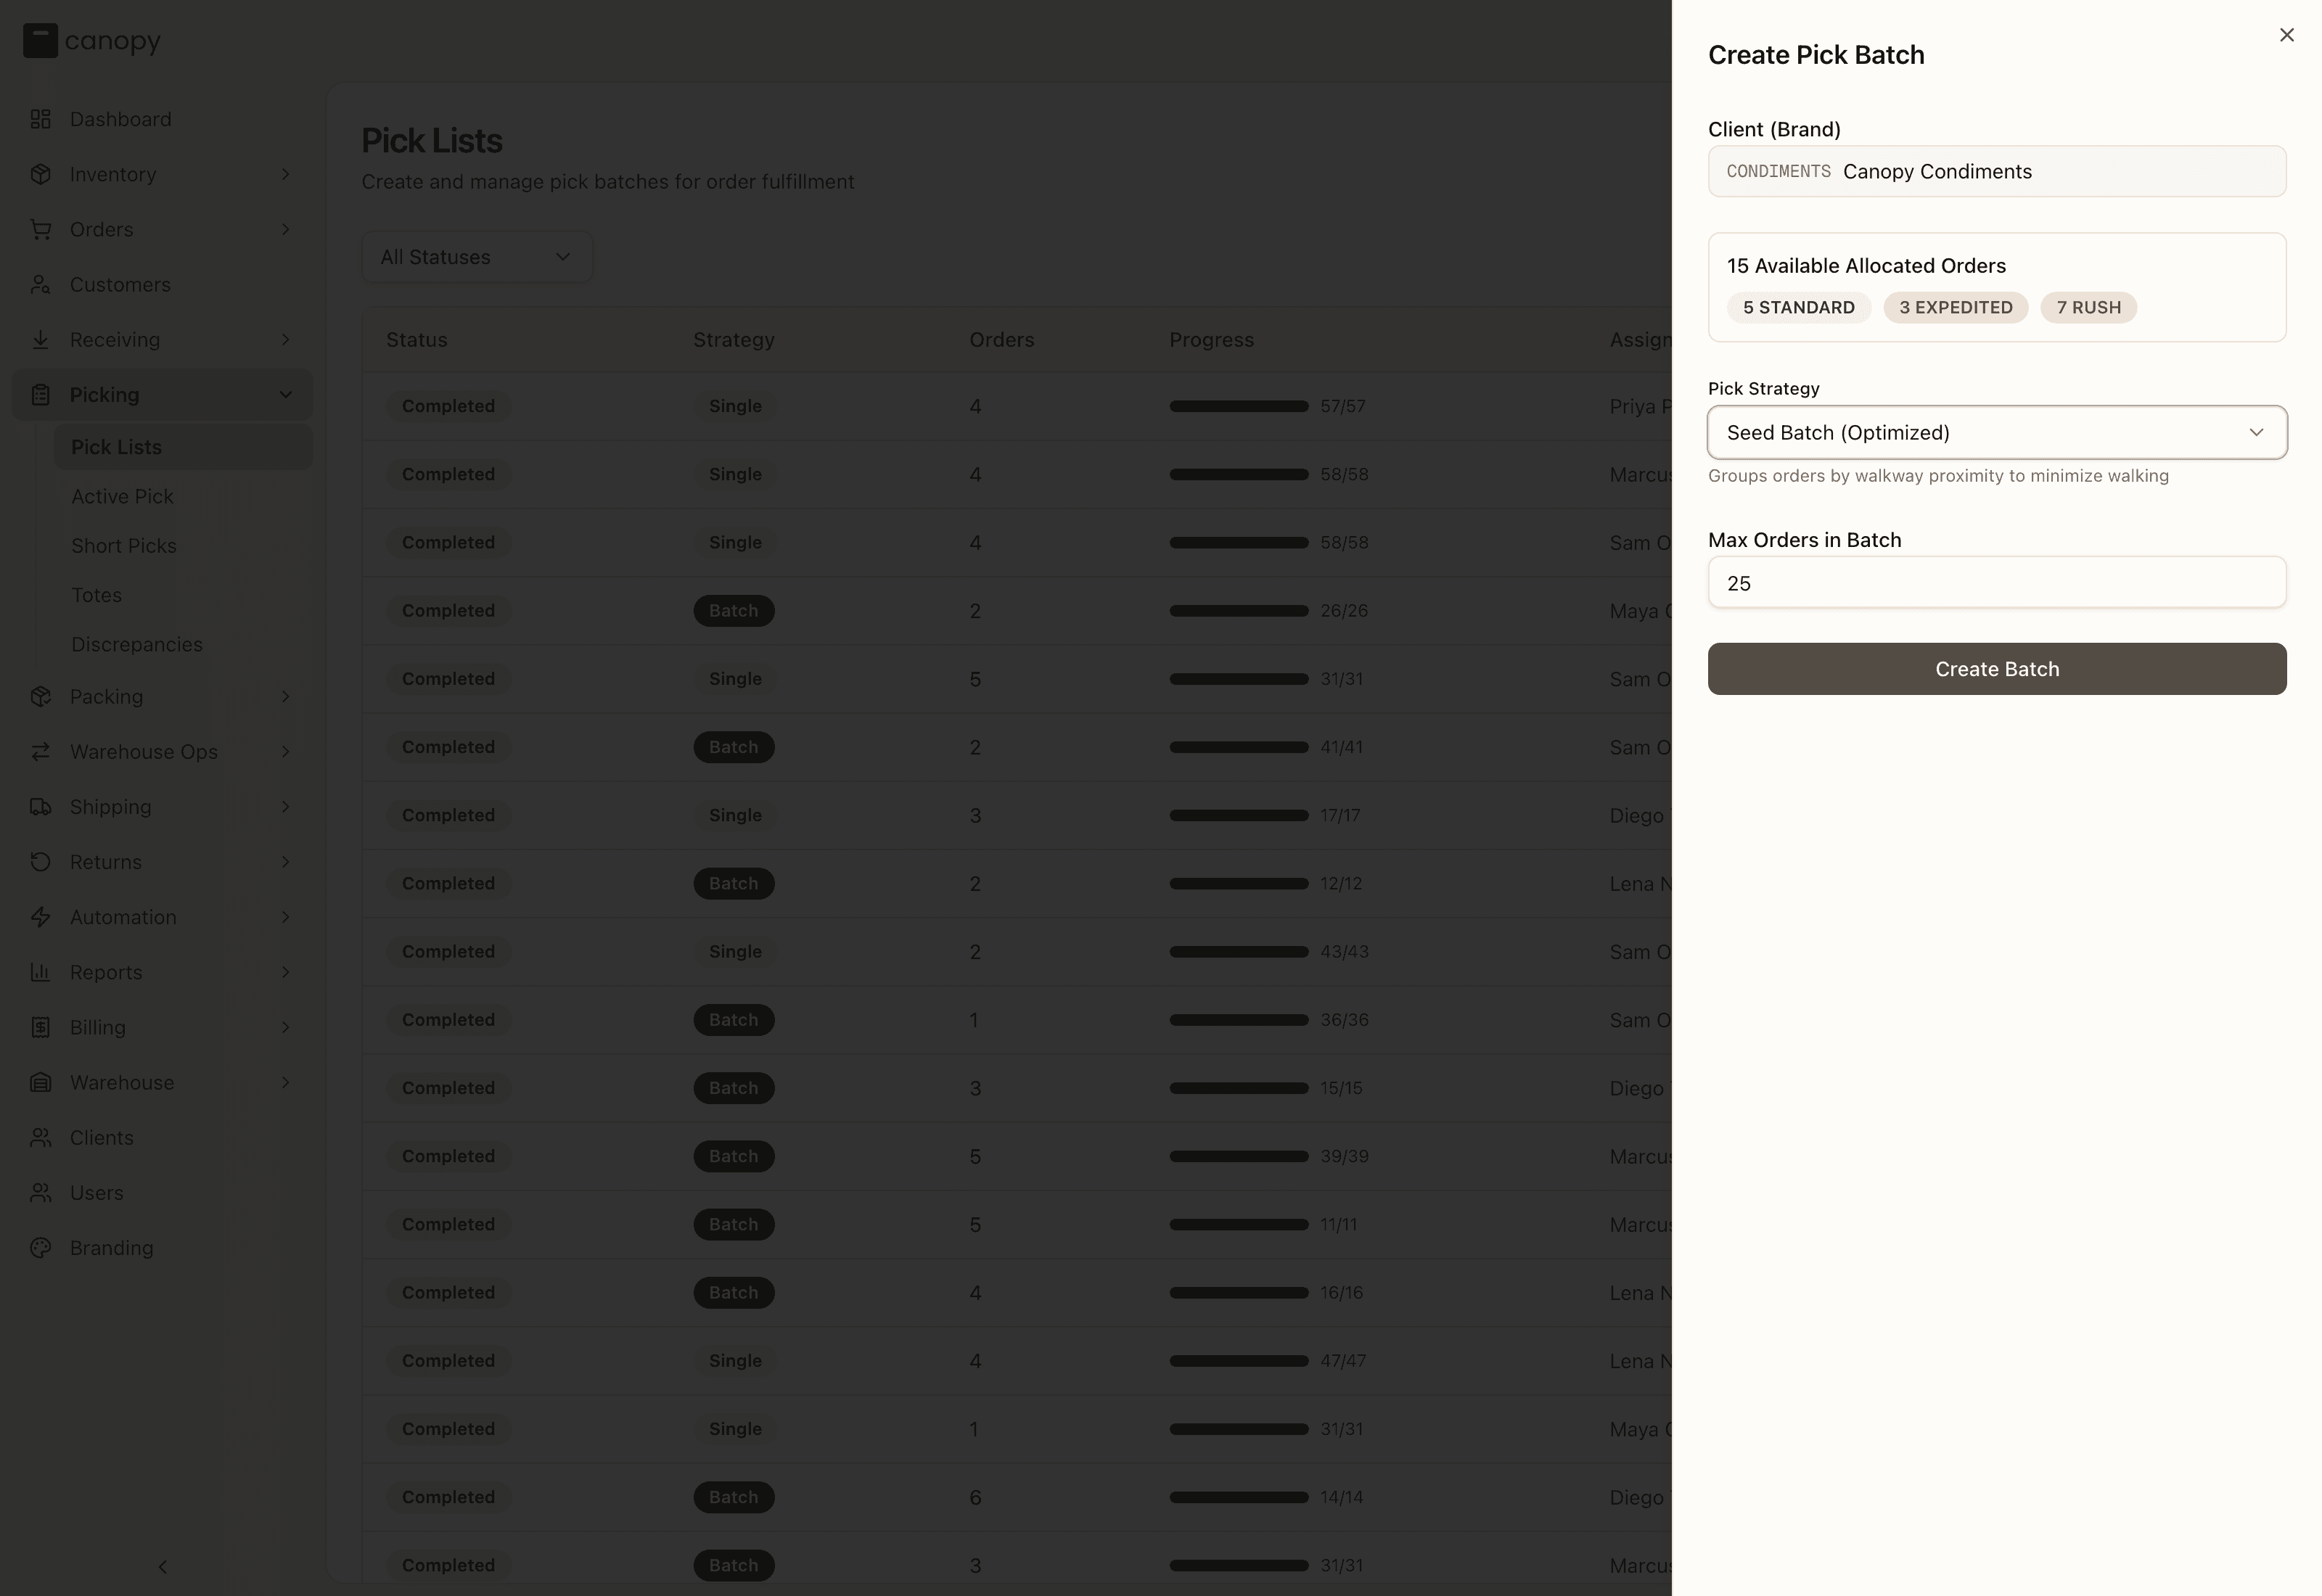Viewport: 2322px width, 1596px height.
Task: Click the 47/47 progress bar
Action: pyautogui.click(x=1239, y=1361)
